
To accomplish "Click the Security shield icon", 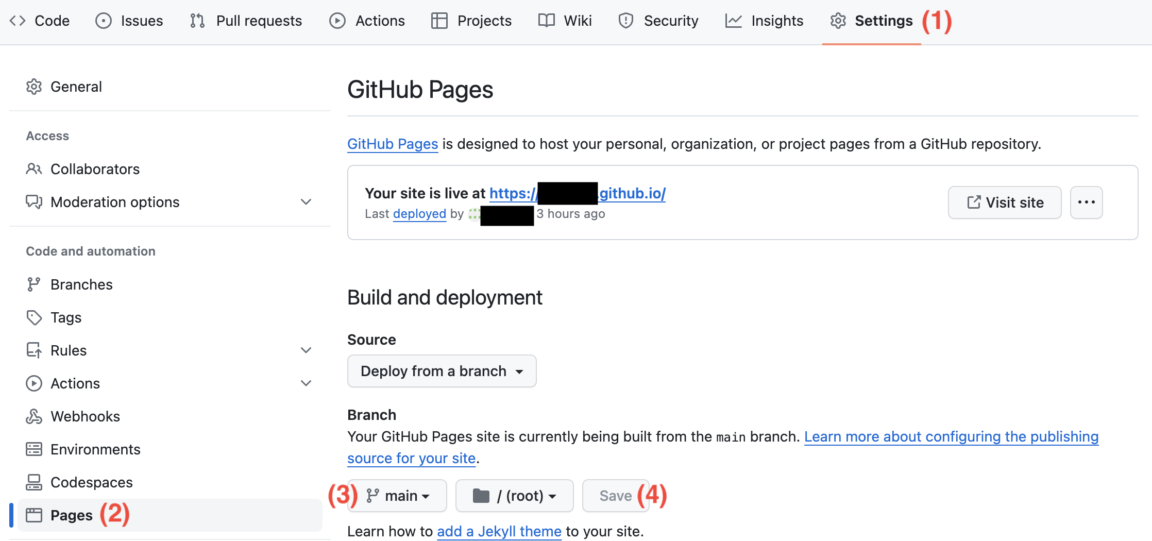I will point(626,21).
